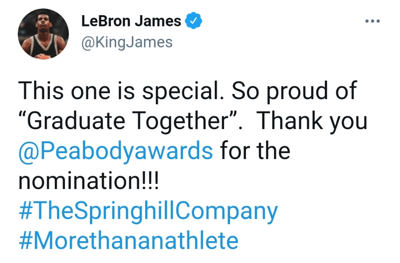
Task: Open the #Morethananathlete hashtag
Action: (128, 240)
